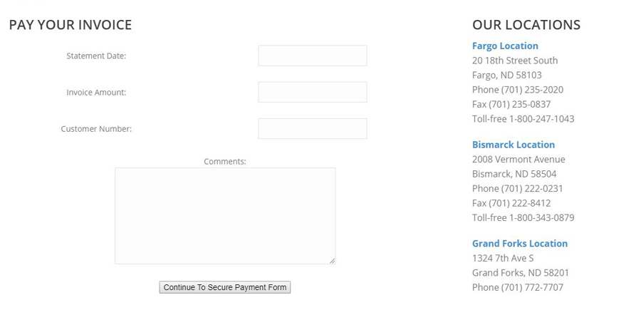Select the Customer Number text box
641x310 pixels.
tap(313, 128)
